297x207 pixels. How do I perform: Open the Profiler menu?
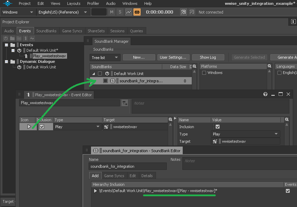pos(93,3)
